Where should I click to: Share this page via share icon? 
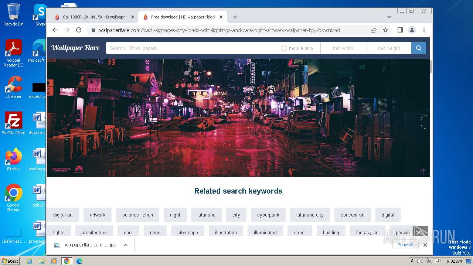point(374,30)
